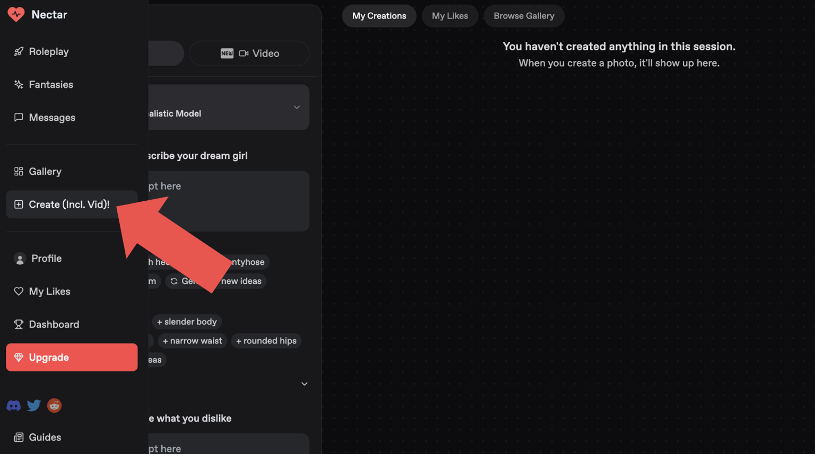Click the dislike prompt input field
The image size is (815, 454).
pos(229,444)
